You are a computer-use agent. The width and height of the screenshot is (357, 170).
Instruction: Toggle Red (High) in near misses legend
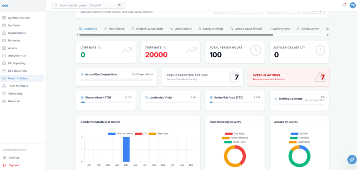pos(235,134)
